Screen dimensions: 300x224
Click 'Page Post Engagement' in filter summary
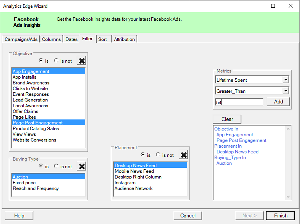(x=241, y=140)
